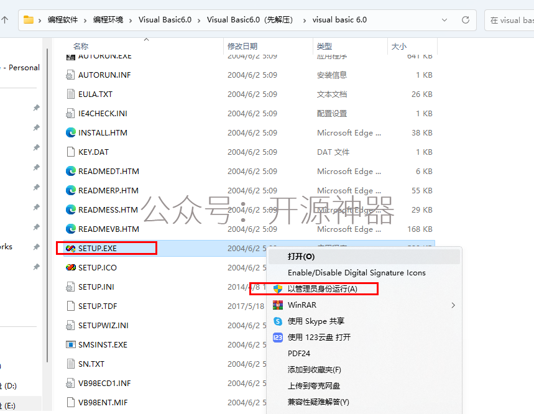Navigate to 编程环境 breadcrumb
Screen dimensions: 534x414
108,20
